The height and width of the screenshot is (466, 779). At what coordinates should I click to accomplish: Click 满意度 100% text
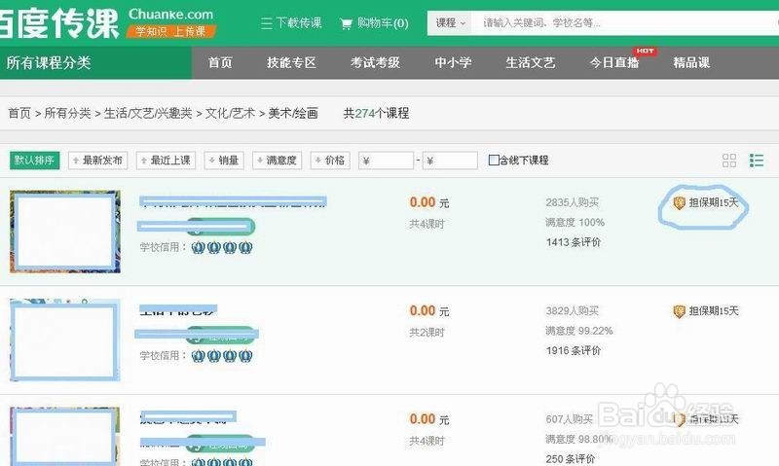point(575,223)
